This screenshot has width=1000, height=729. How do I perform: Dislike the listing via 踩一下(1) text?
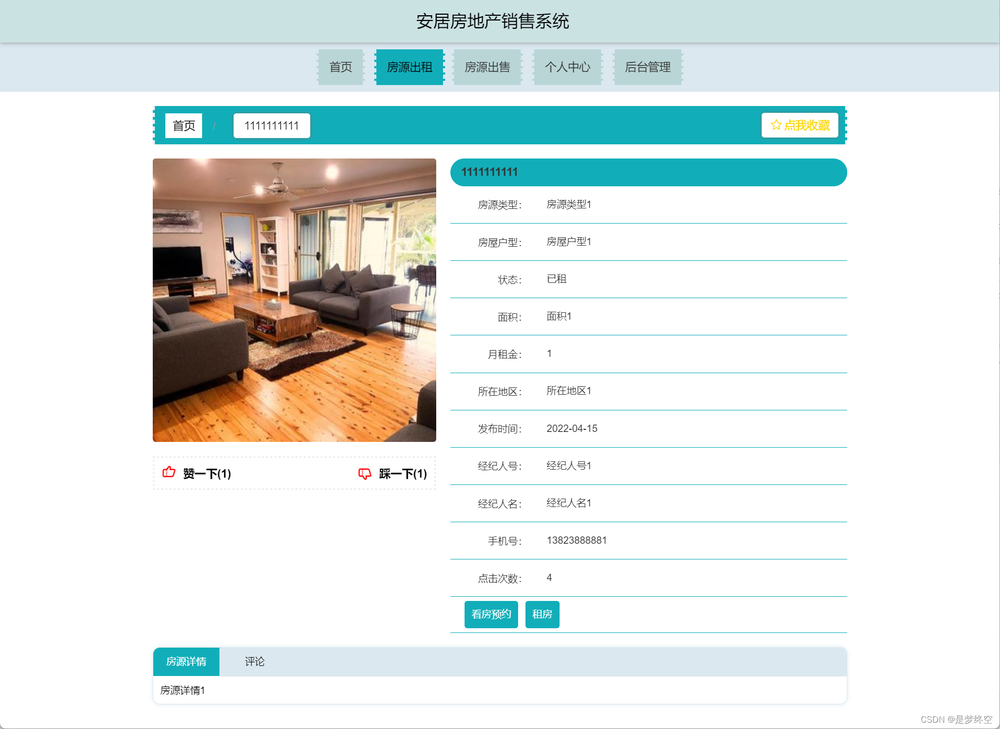tap(403, 474)
